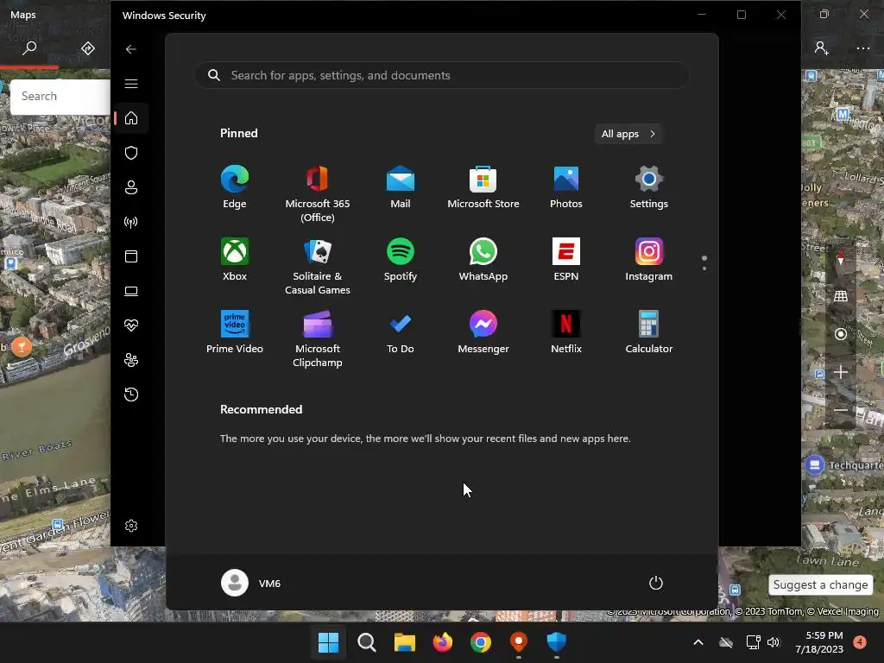Image resolution: width=884 pixels, height=663 pixels.
Task: Open the volume control in tray
Action: [x=773, y=642]
